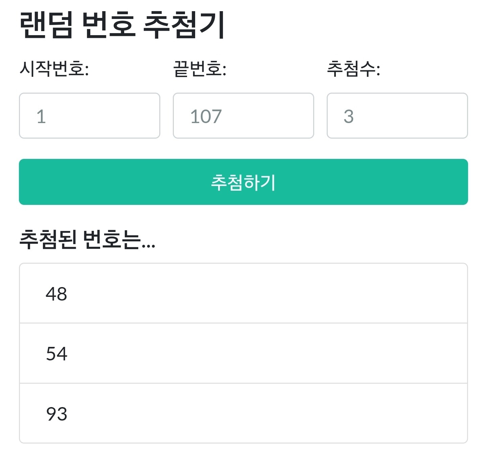
Task: Click the word 추첨기 in the title
Action: point(184,25)
